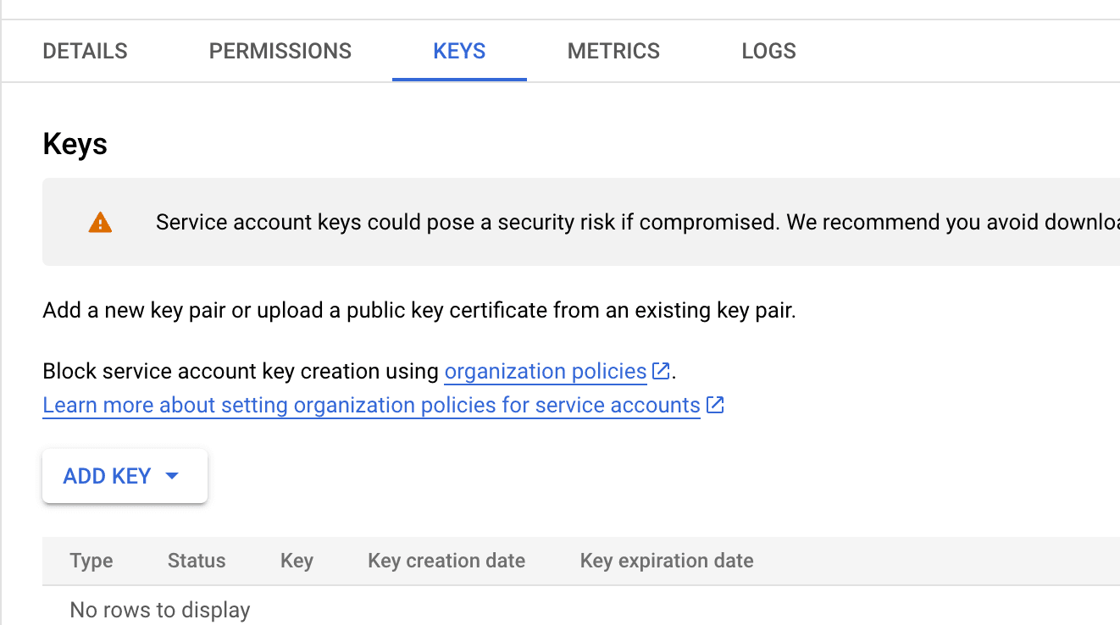The height and width of the screenshot is (625, 1120).
Task: Click the Keys section heading
Action: pos(75,144)
